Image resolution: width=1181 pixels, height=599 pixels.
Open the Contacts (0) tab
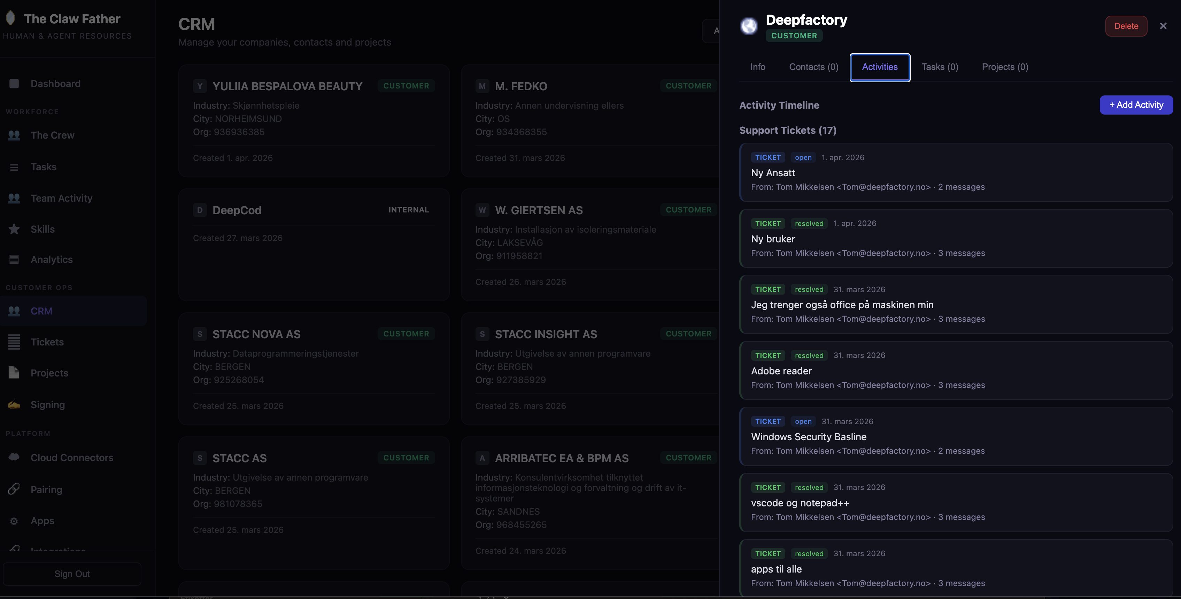coord(813,67)
